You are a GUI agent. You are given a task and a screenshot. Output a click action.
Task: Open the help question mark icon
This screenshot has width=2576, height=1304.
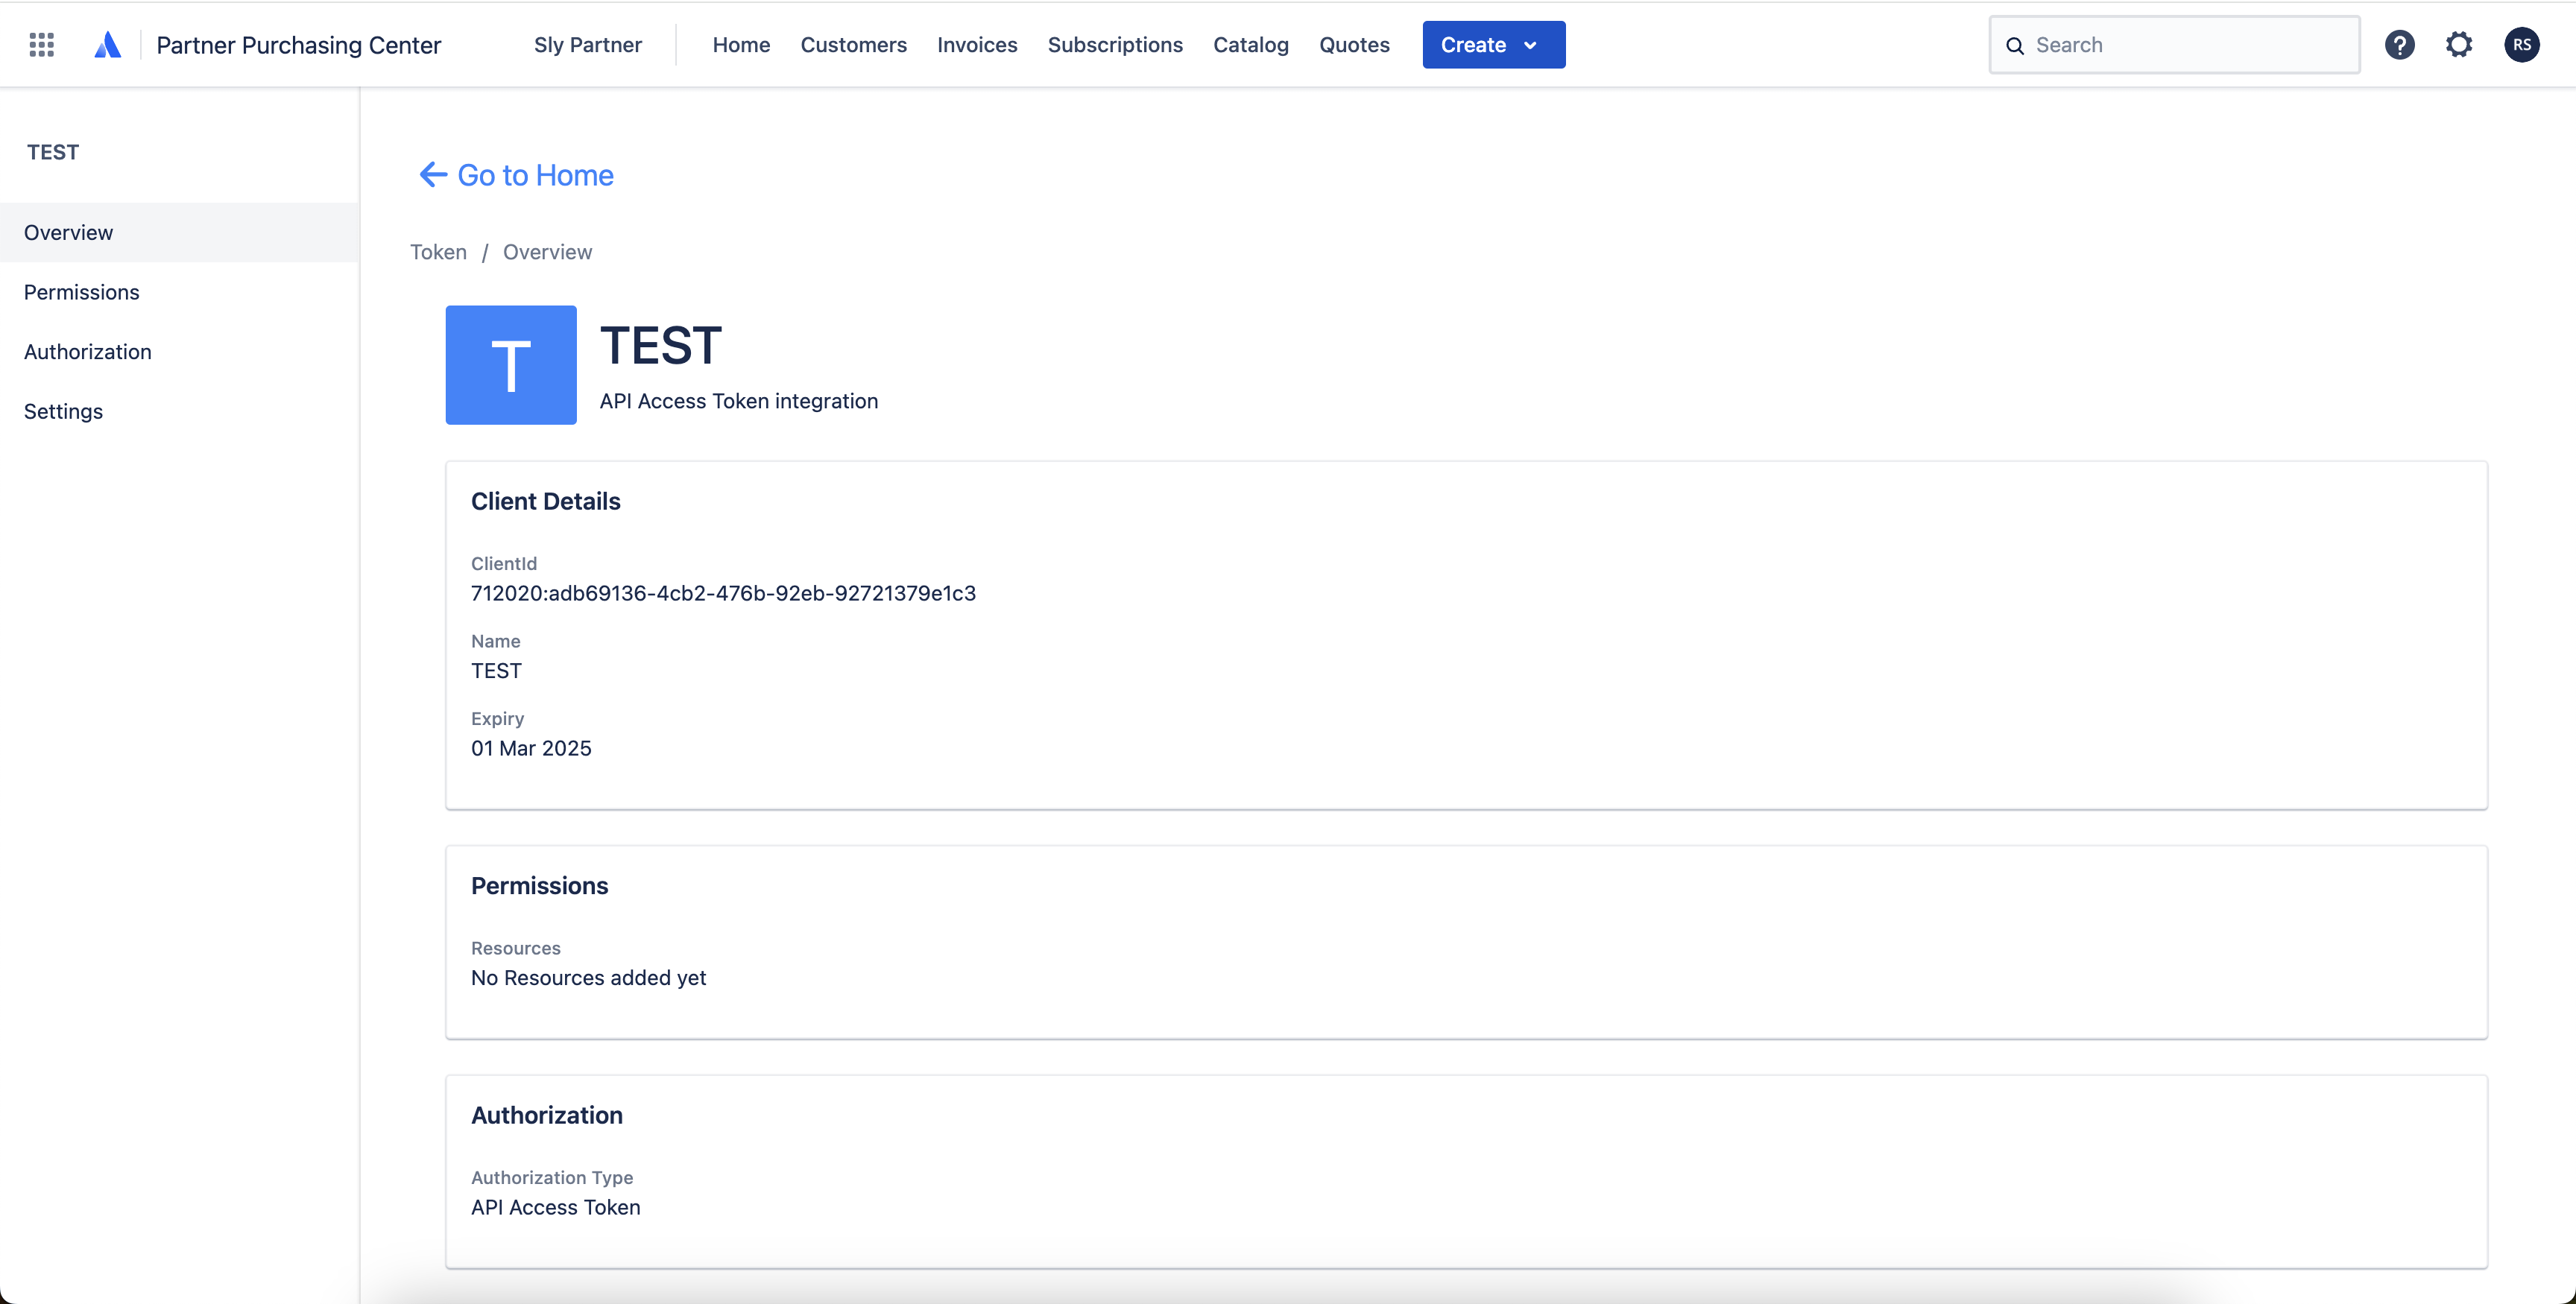pyautogui.click(x=2399, y=45)
